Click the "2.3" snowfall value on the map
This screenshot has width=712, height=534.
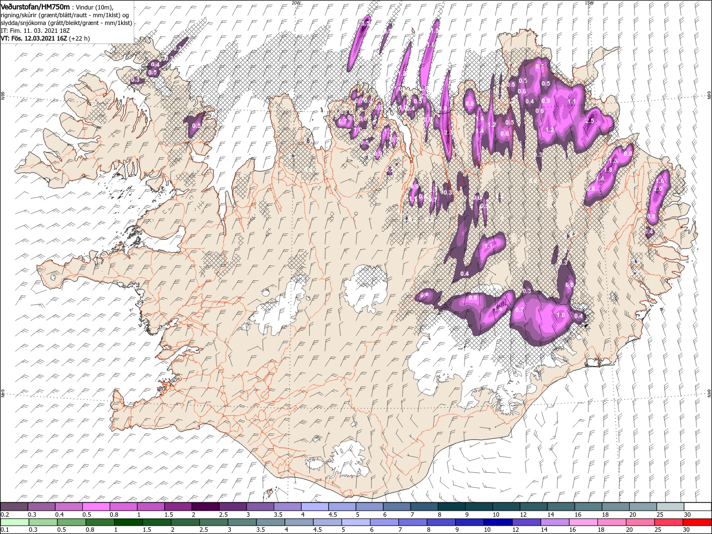(449, 132)
